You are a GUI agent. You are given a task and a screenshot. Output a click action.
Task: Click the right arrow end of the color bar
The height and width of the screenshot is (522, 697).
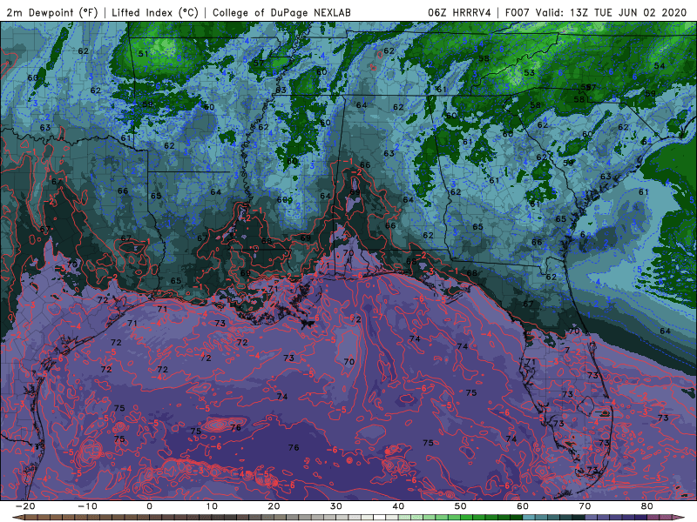click(x=680, y=518)
